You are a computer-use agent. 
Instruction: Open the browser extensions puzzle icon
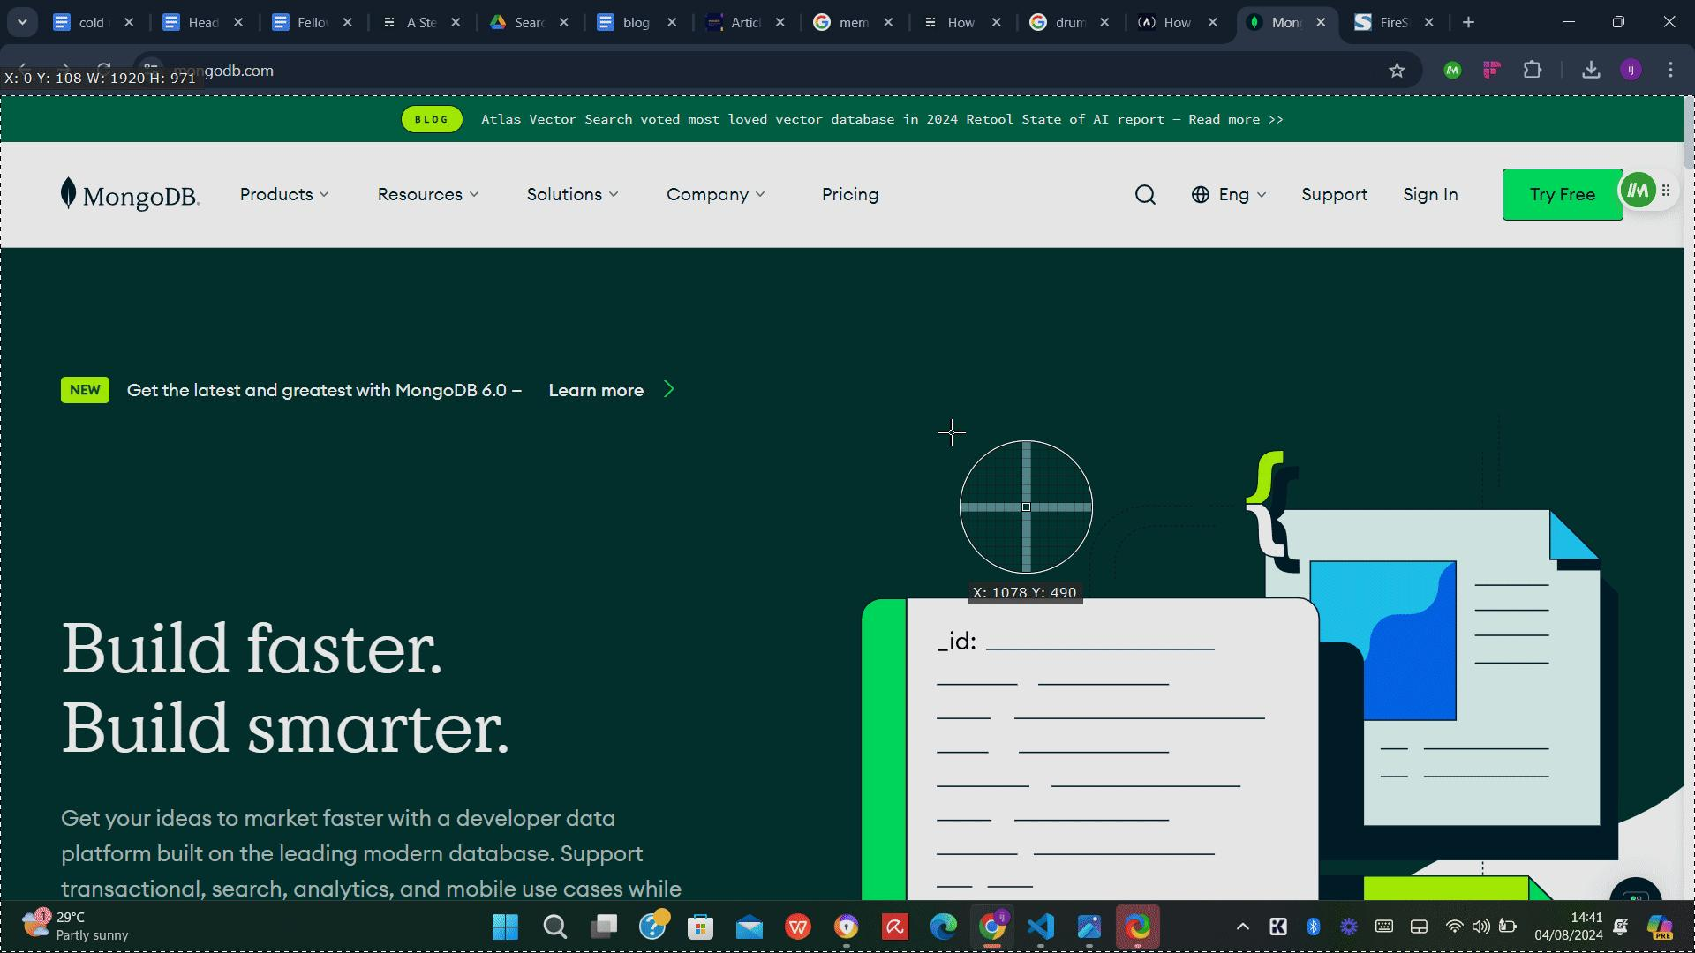[x=1533, y=71]
